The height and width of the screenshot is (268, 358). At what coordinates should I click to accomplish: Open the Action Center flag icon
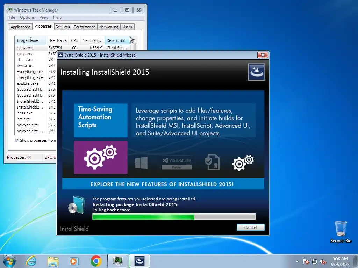[x=306, y=262]
